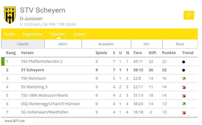202x125 pixels.
Task: Click black trend dot for FSV Pfaffenhofen/Ilm 2
Action: click(x=184, y=62)
